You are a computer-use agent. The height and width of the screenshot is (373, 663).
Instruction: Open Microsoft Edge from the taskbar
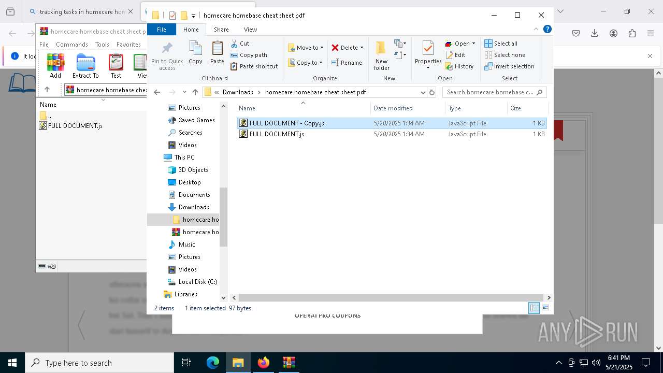pos(213,363)
